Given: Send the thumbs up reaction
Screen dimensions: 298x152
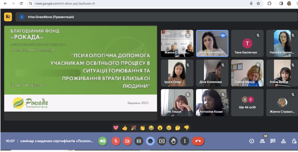Looking at the screenshot, I should click(x=125, y=128).
